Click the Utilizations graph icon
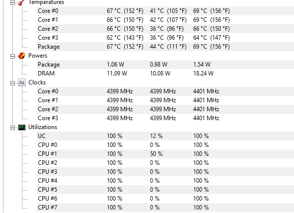Viewport: 294px width, 213px height. (x=22, y=128)
